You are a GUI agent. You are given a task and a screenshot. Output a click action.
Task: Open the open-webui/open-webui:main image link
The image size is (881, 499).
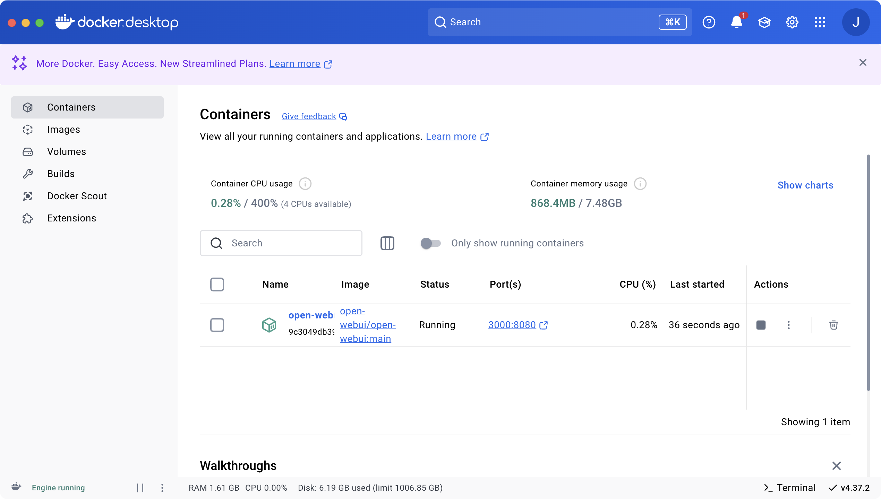tap(368, 325)
